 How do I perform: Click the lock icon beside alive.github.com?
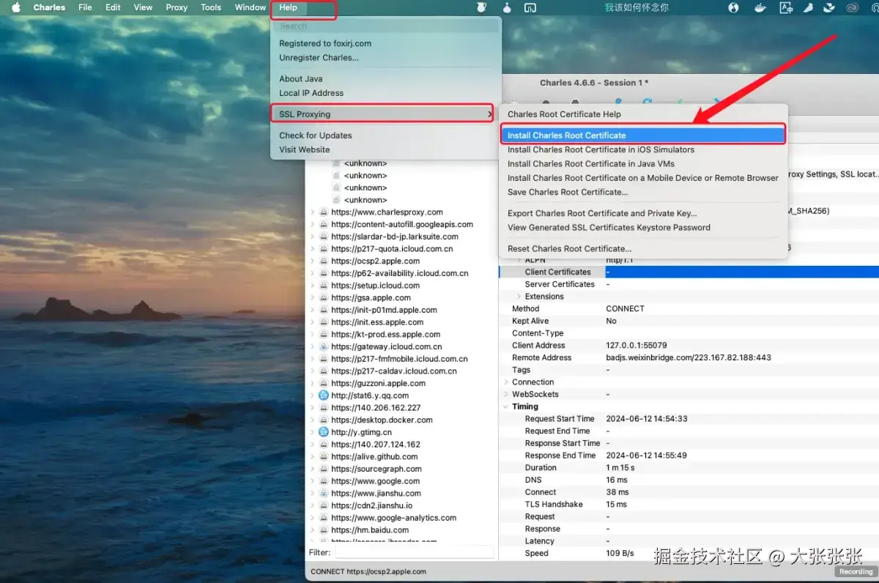tap(324, 457)
